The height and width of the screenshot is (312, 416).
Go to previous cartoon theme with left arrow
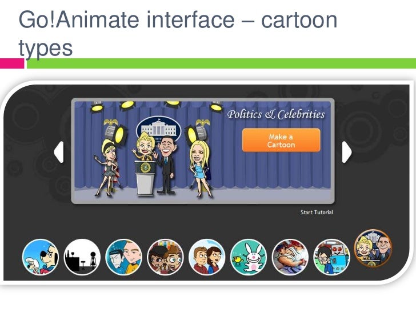[59, 152]
